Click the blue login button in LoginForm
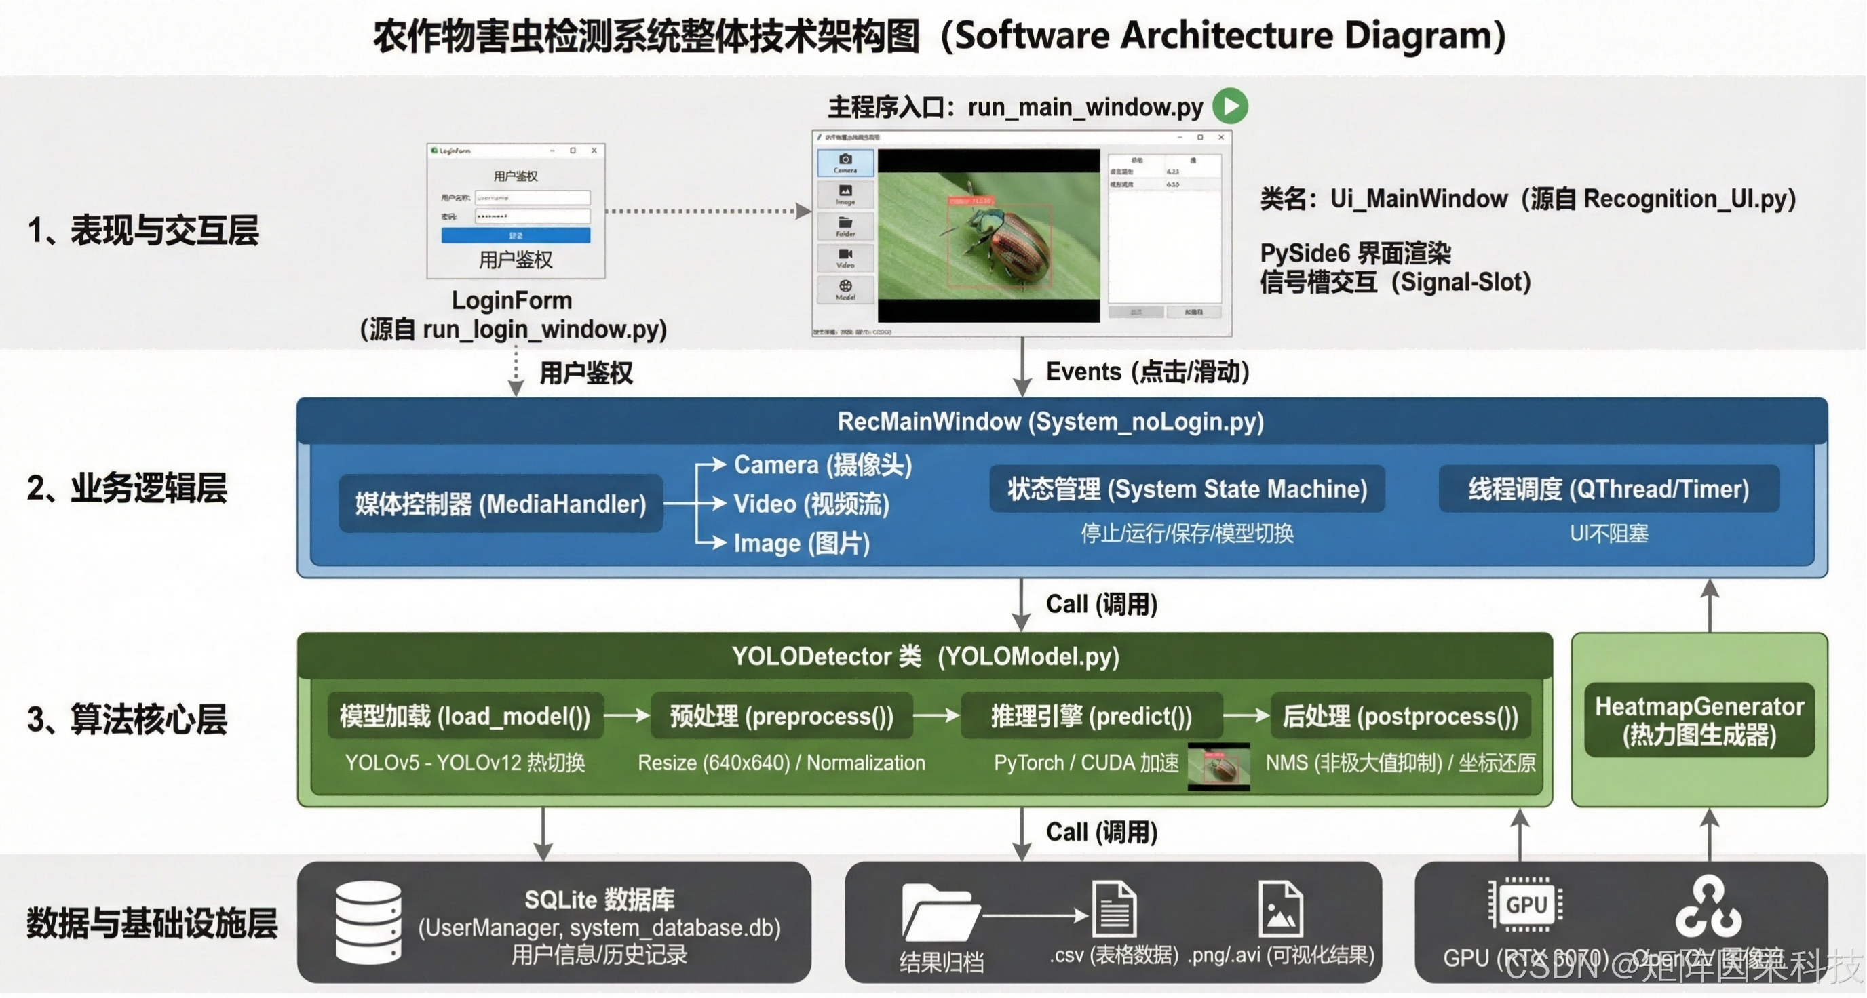Image resolution: width=1867 pixels, height=998 pixels. (516, 235)
